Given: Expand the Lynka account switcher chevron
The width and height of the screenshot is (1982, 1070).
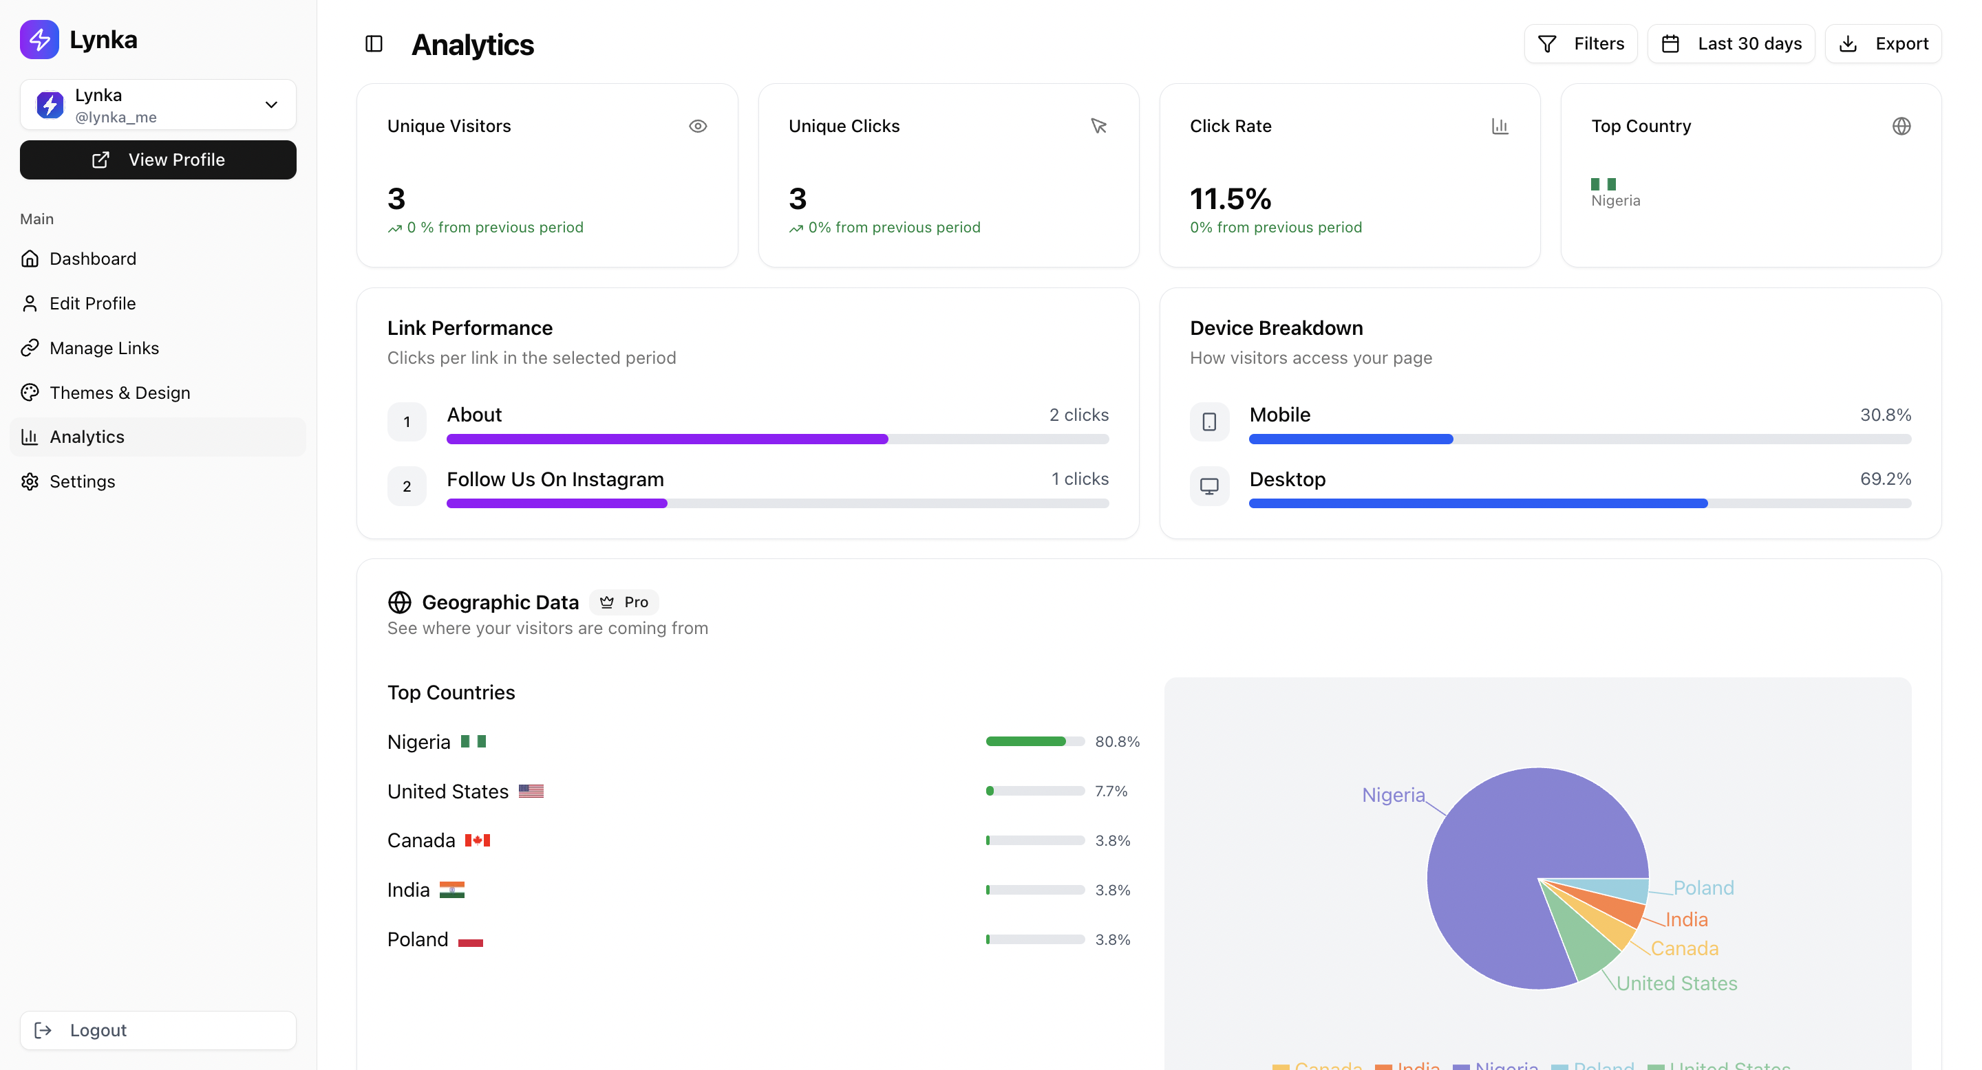Looking at the screenshot, I should 271,105.
